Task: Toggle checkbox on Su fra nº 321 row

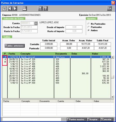Action: (x=5, y=62)
